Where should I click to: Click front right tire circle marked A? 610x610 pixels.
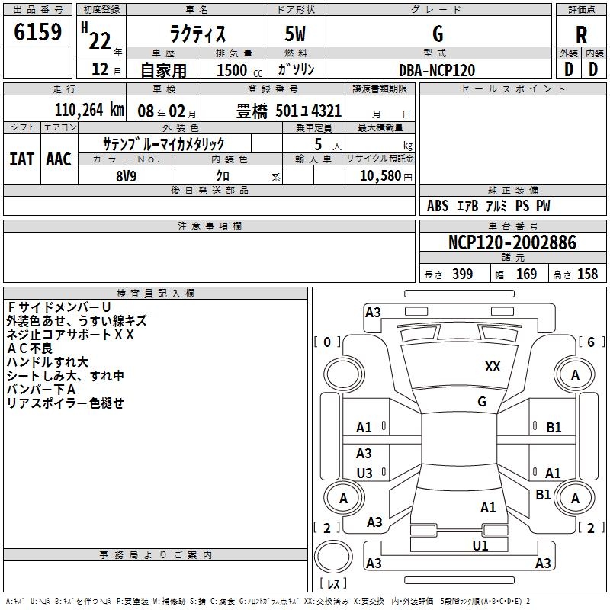(x=575, y=375)
